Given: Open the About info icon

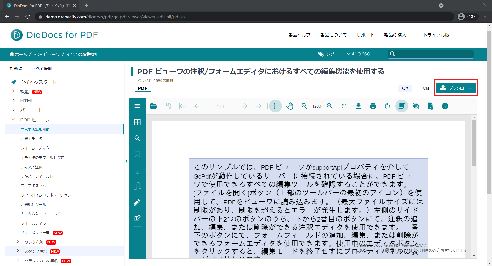Looking at the screenshot, I should click(445, 106).
